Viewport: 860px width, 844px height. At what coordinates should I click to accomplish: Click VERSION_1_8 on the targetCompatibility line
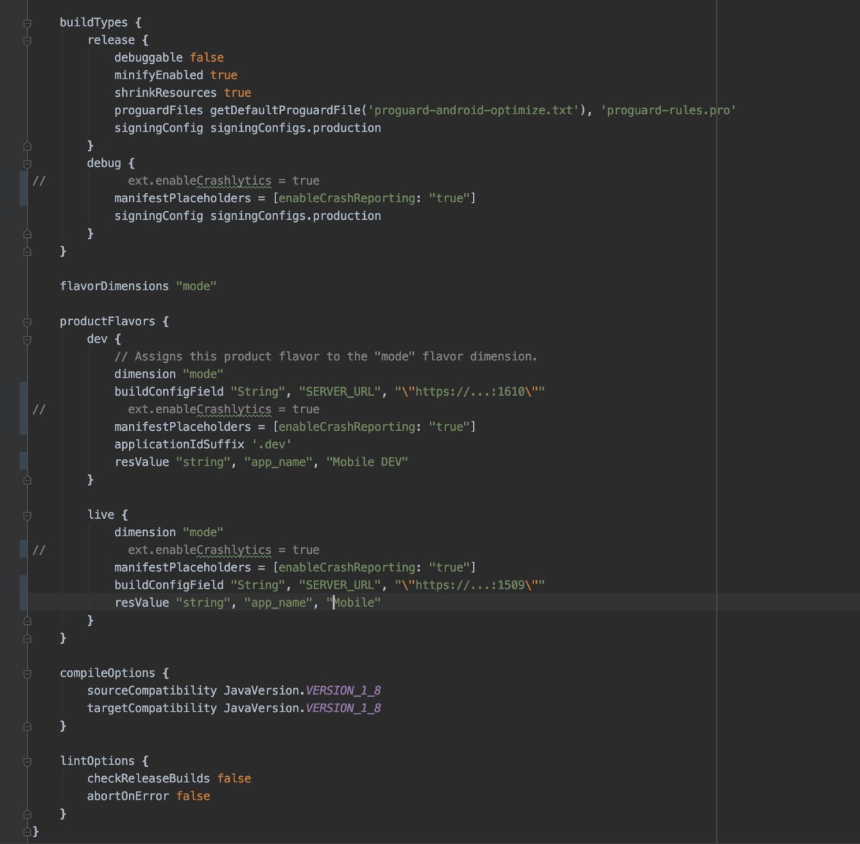pos(343,708)
